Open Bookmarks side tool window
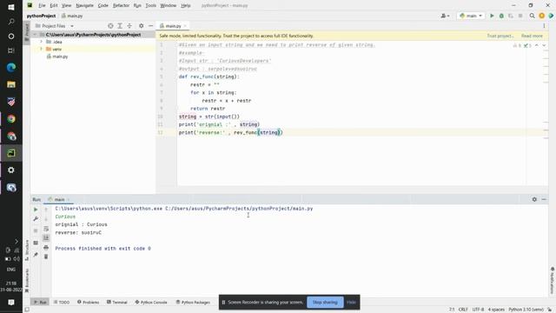Image resolution: width=556 pixels, height=313 pixels. tap(27, 280)
